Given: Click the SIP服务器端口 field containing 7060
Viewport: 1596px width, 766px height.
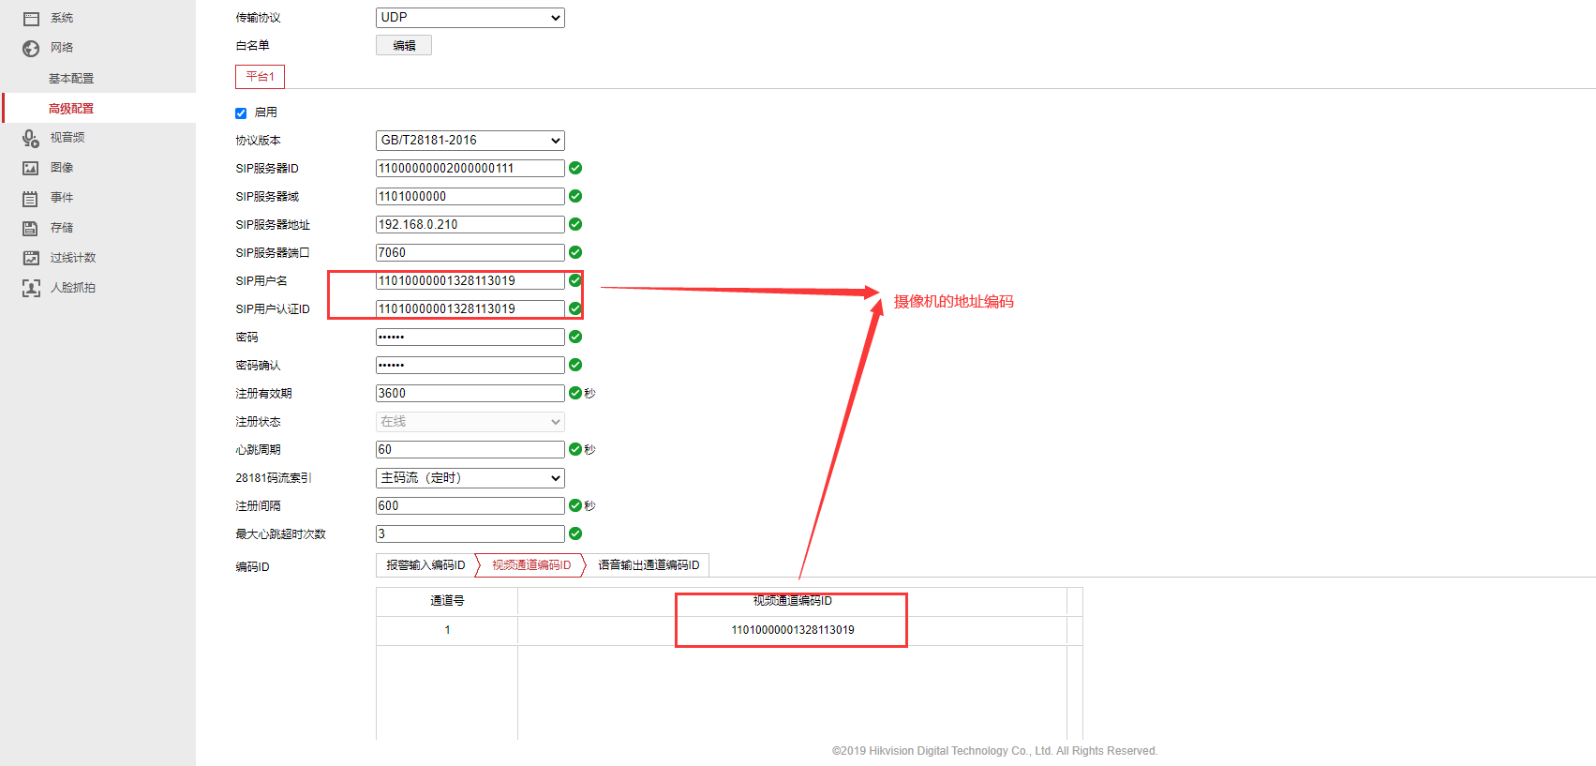Looking at the screenshot, I should click(470, 253).
